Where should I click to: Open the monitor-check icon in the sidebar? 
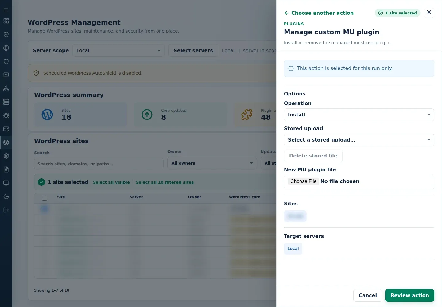point(6,75)
